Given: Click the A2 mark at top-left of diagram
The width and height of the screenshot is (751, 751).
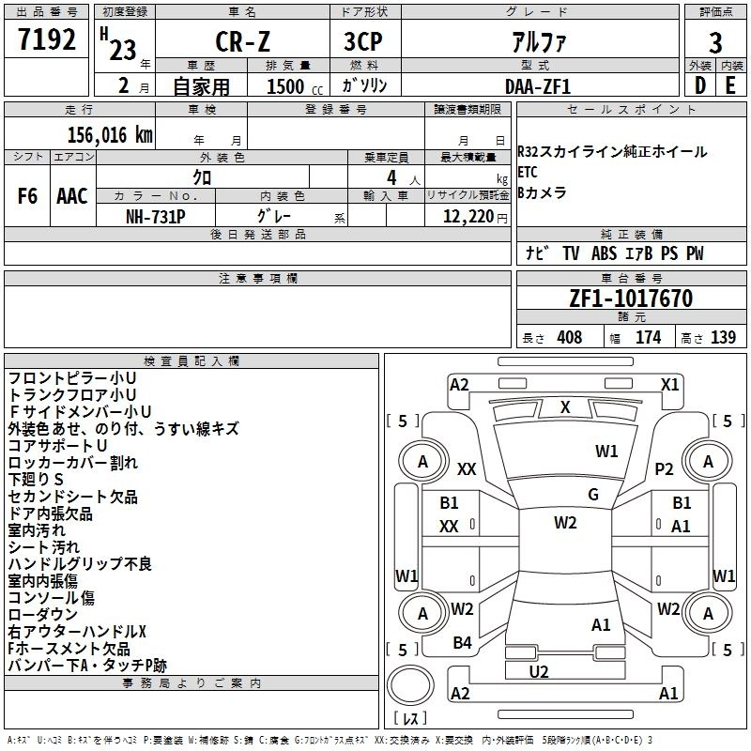Looking at the screenshot, I should tap(459, 384).
